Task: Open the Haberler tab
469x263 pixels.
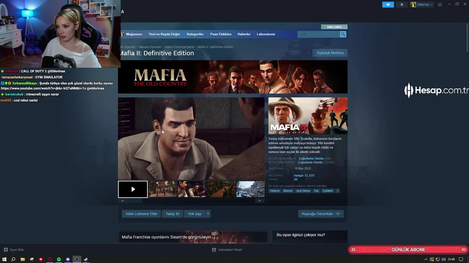Action: [x=244, y=34]
